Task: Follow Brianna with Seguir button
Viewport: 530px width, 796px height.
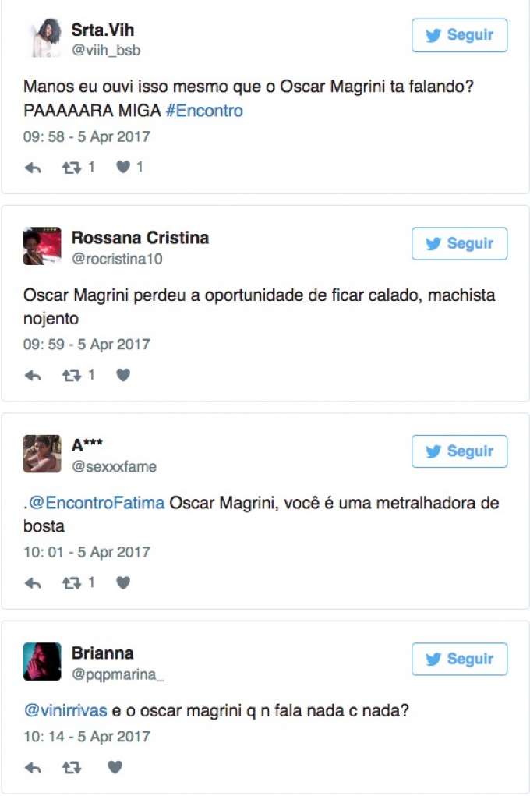Action: click(x=459, y=659)
